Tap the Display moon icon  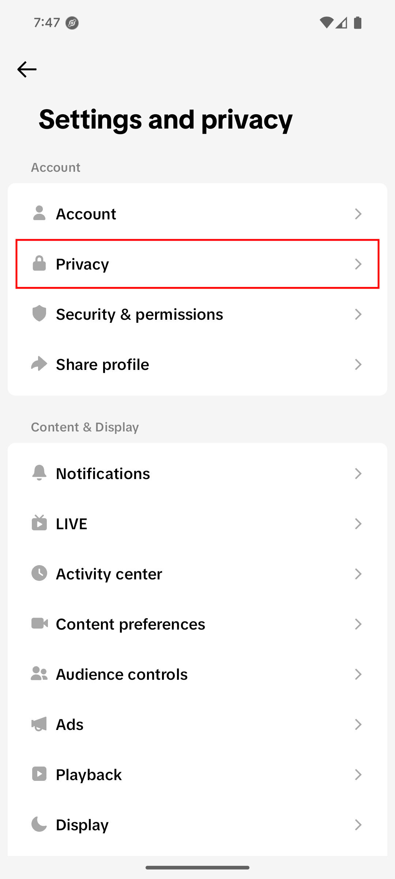(x=39, y=824)
